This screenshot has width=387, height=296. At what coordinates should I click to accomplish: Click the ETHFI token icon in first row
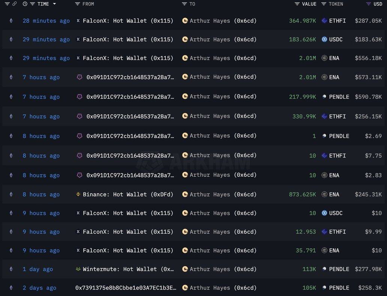tap(324, 21)
